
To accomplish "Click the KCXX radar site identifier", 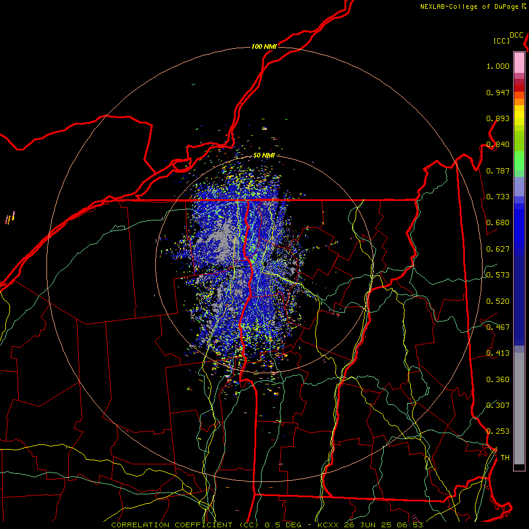I will 327,525.
